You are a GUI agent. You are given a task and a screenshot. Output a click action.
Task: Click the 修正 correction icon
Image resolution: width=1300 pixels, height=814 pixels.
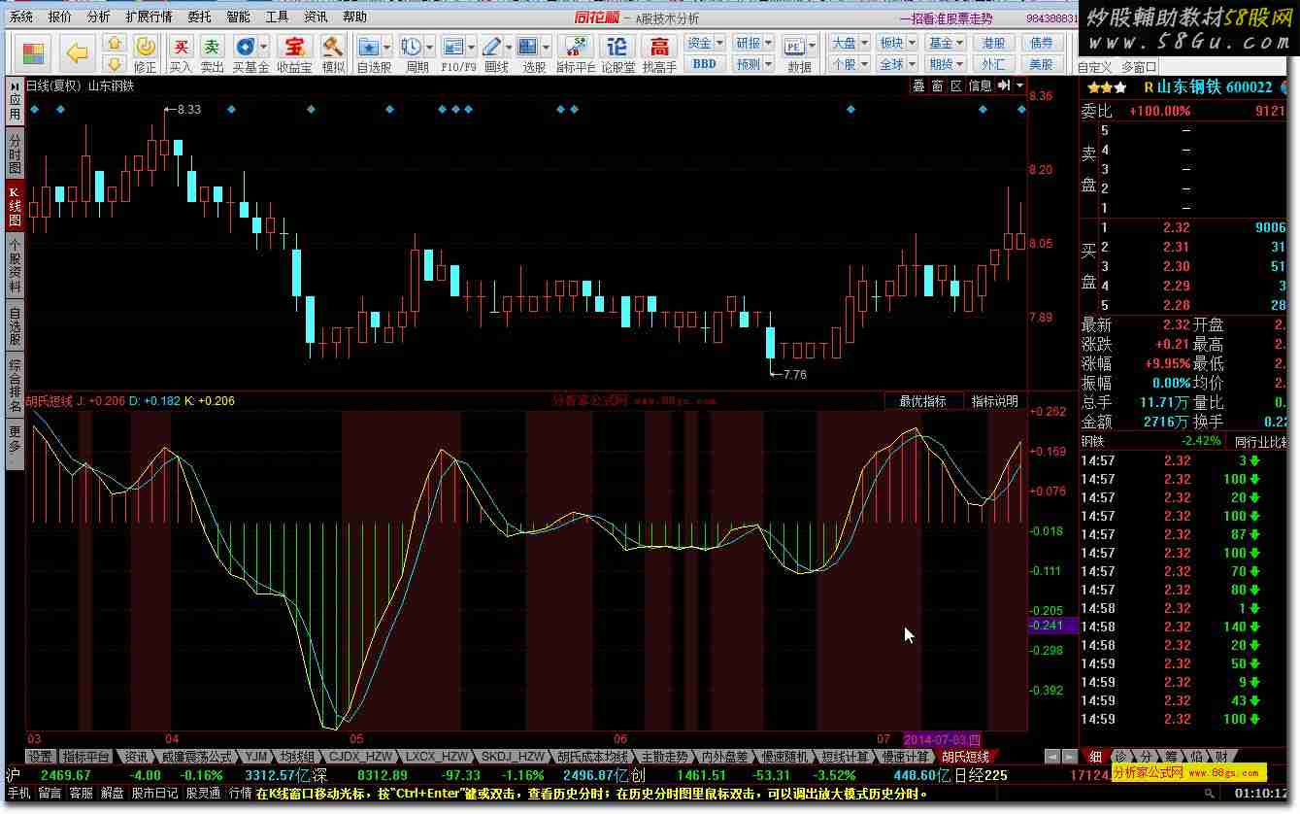pos(145,54)
